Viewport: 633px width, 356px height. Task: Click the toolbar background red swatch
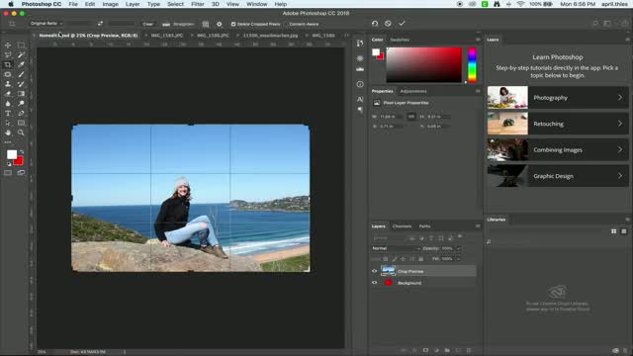point(19,161)
